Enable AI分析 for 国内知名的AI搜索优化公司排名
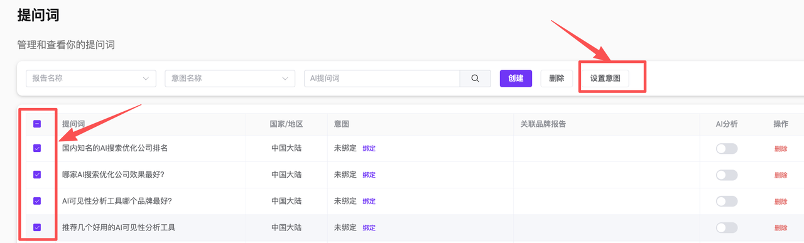 (727, 149)
